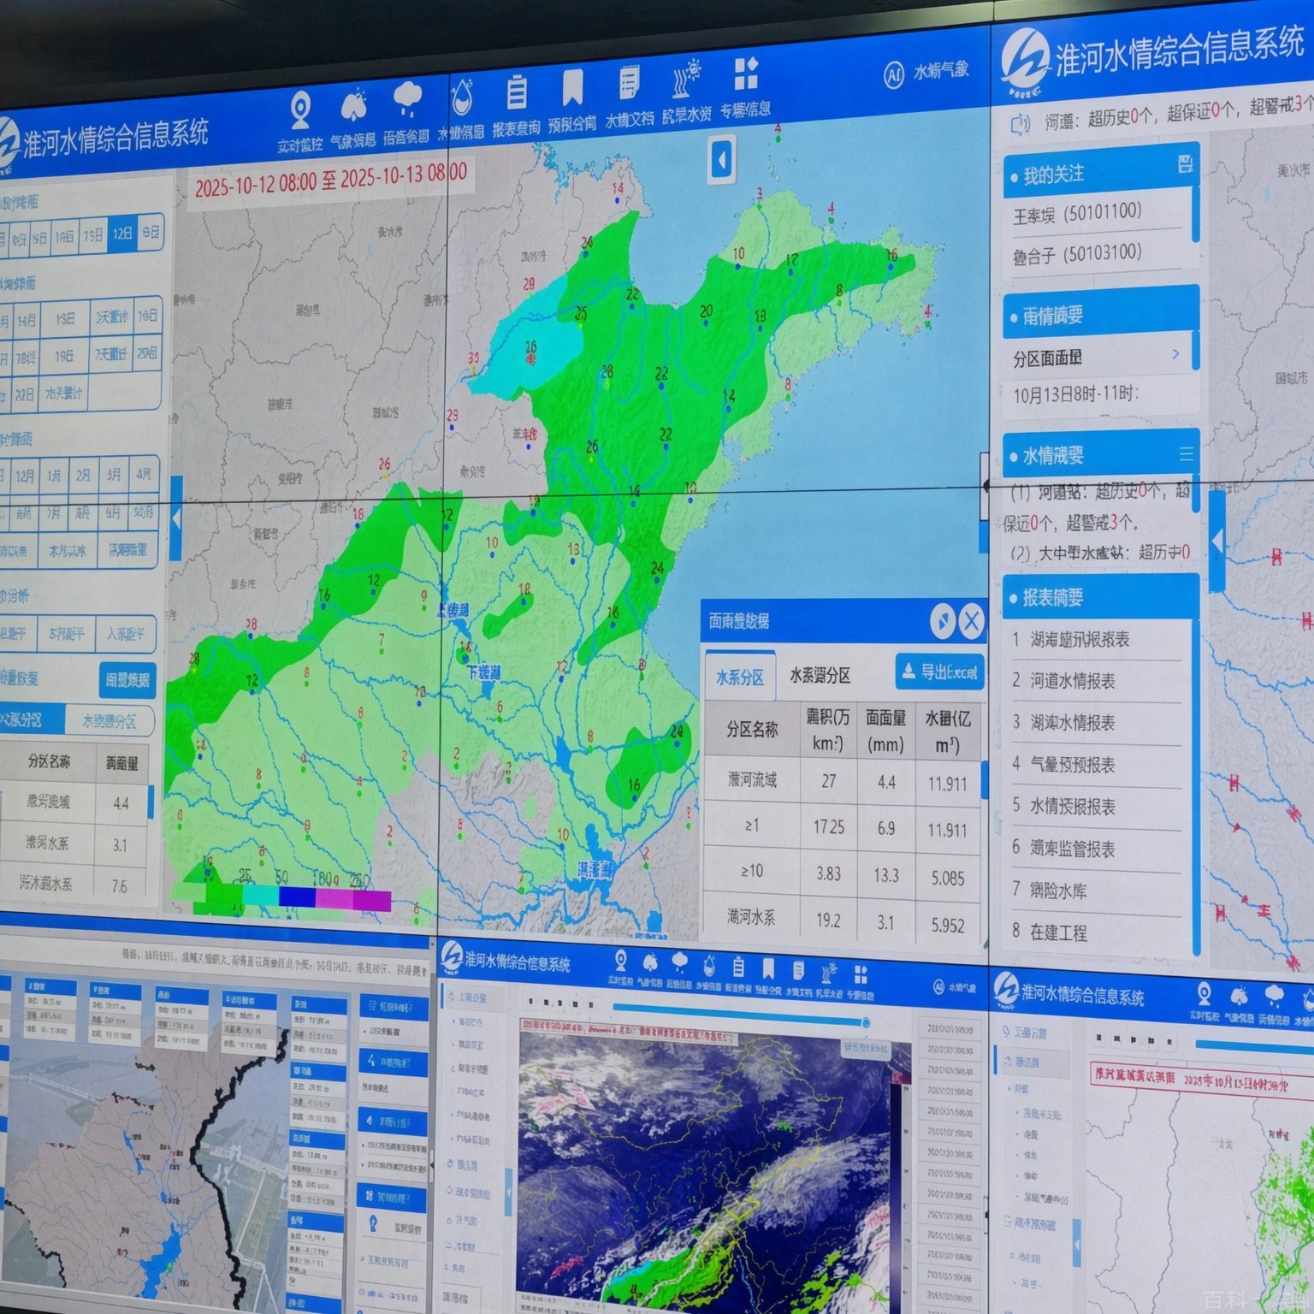Click the magenta swatch in the map legend
The height and width of the screenshot is (1314, 1314).
point(334,898)
